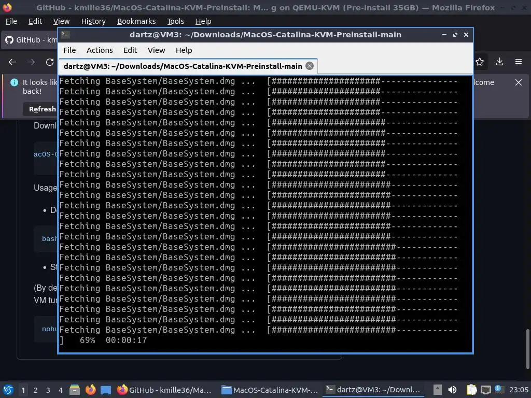Screen dimensions: 531x398
Task: Open the volume control tray icon
Action: [x=452, y=390]
